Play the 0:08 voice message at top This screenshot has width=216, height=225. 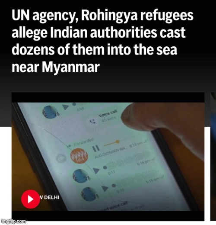[x=66, y=107]
